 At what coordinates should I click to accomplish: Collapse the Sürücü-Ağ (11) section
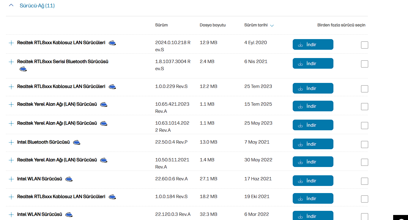pyautogui.click(x=11, y=5)
